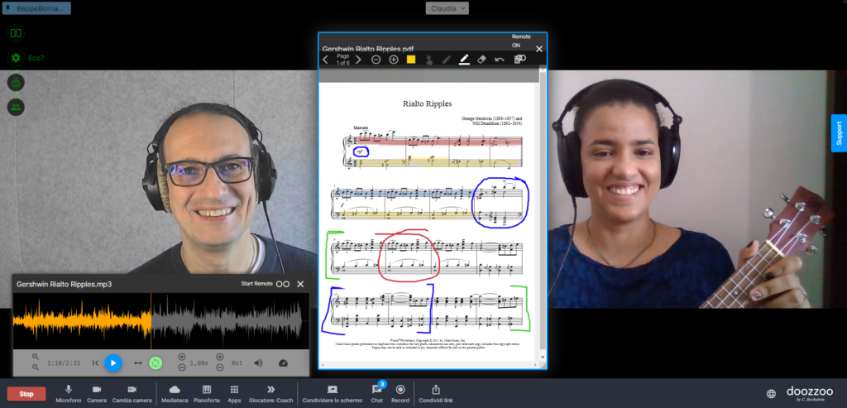
Task: Pick the yellow color swatch
Action: coord(411,60)
